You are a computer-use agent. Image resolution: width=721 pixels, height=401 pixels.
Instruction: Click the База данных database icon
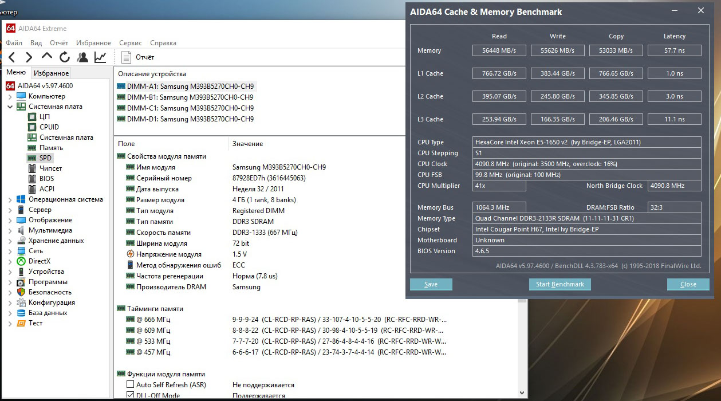[x=21, y=313]
